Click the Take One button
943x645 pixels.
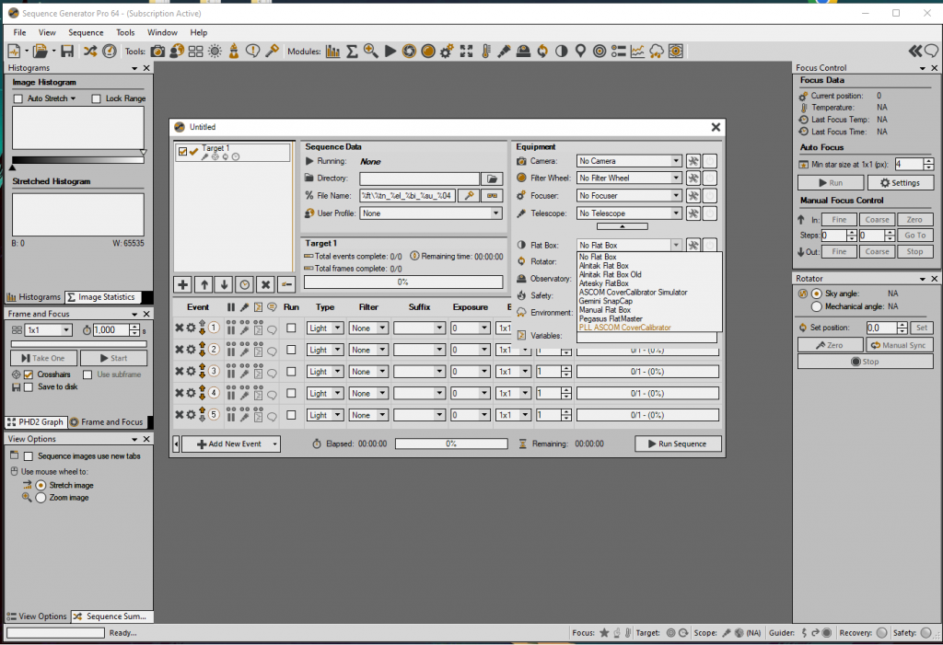click(43, 357)
